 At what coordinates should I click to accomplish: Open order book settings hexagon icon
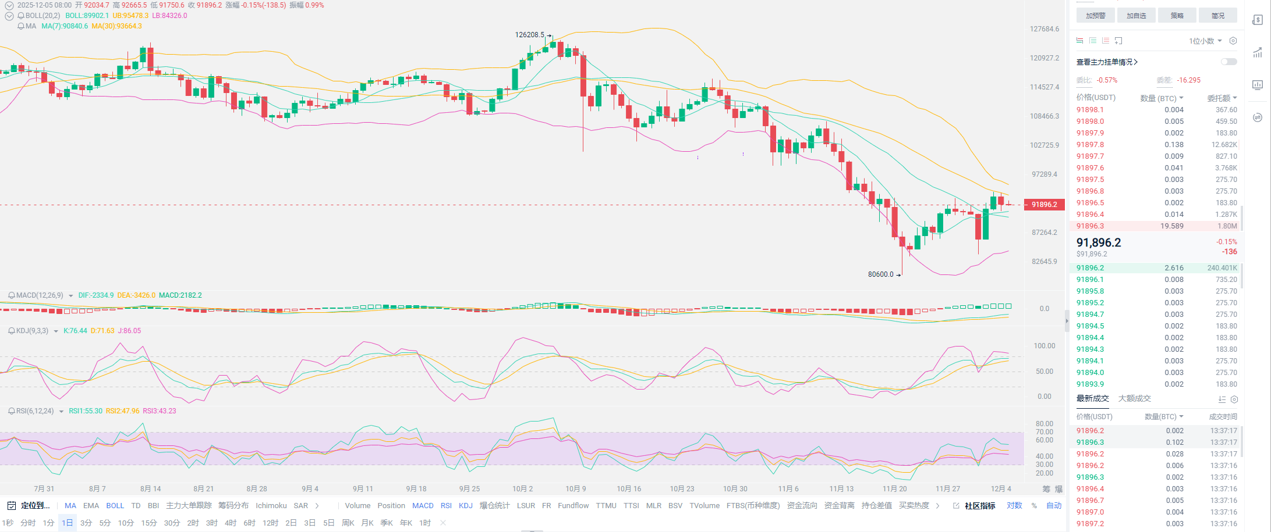click(x=1233, y=41)
